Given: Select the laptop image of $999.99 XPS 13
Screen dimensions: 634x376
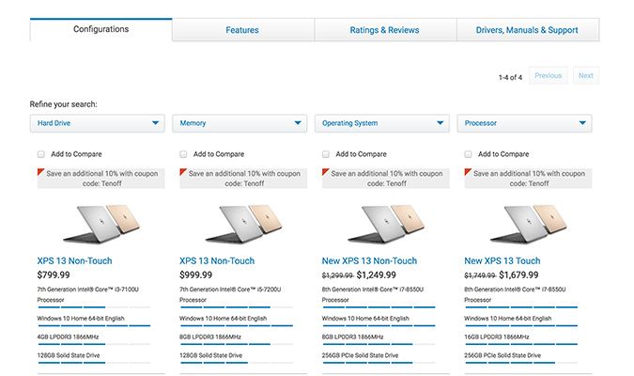Looking at the screenshot, I should (x=244, y=223).
